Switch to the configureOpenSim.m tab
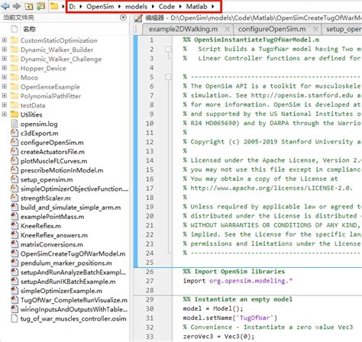Viewport: 362px width, 342px height. pos(272,29)
